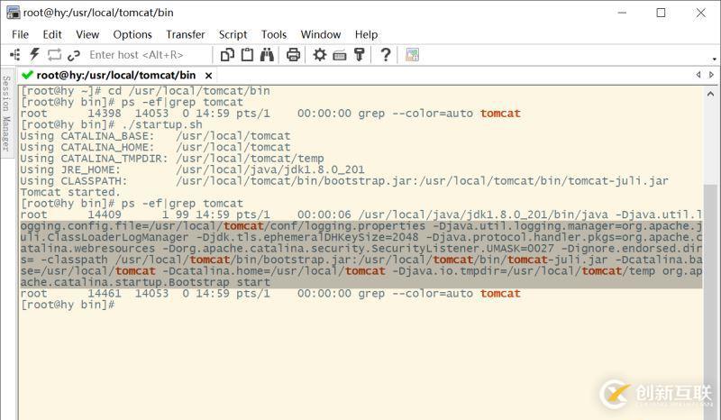
Task: Show next tab with right arrow
Action: [x=711, y=75]
